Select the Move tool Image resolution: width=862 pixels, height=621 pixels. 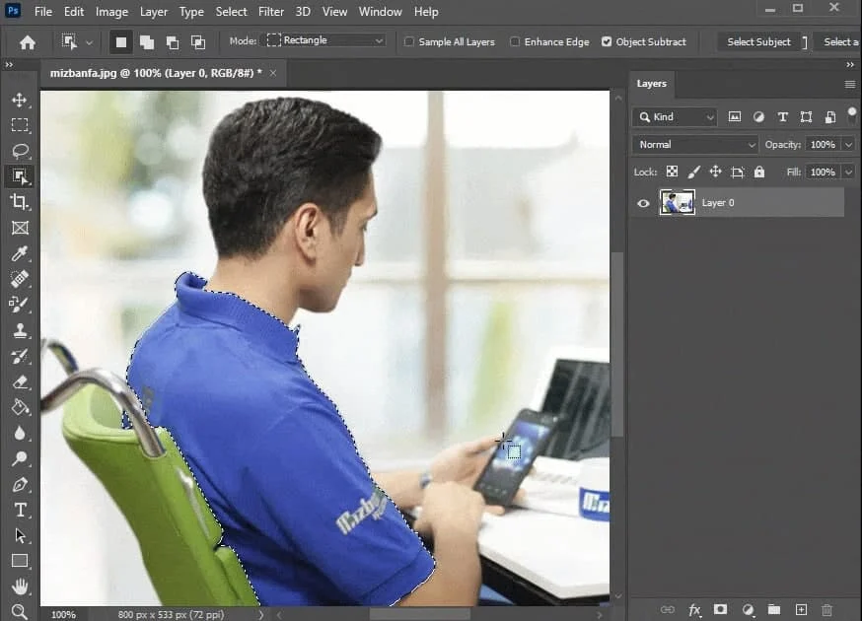click(x=20, y=100)
